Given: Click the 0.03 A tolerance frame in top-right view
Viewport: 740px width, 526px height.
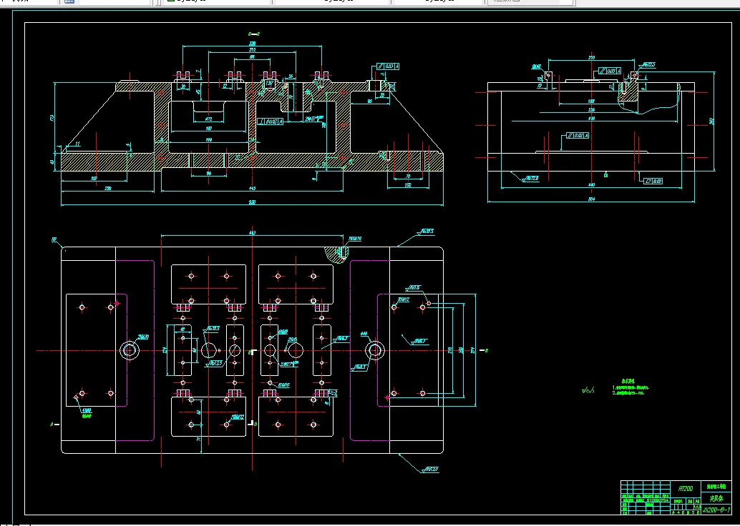Looking at the screenshot, I should coord(609,71).
